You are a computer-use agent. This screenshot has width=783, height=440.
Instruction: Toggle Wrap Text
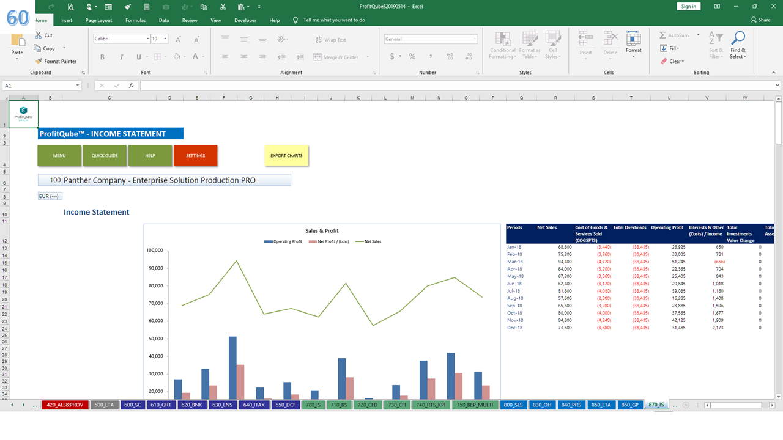[330, 40]
